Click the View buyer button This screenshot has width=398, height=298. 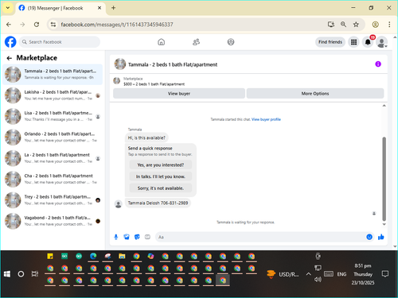coord(179,94)
